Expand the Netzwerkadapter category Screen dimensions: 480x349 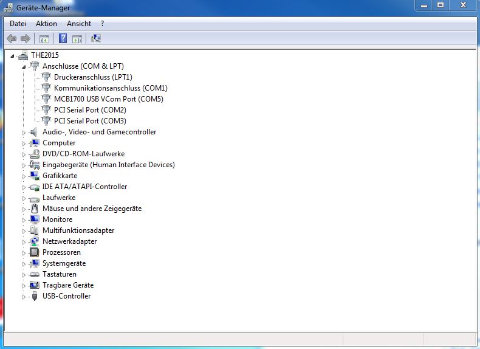tap(24, 242)
